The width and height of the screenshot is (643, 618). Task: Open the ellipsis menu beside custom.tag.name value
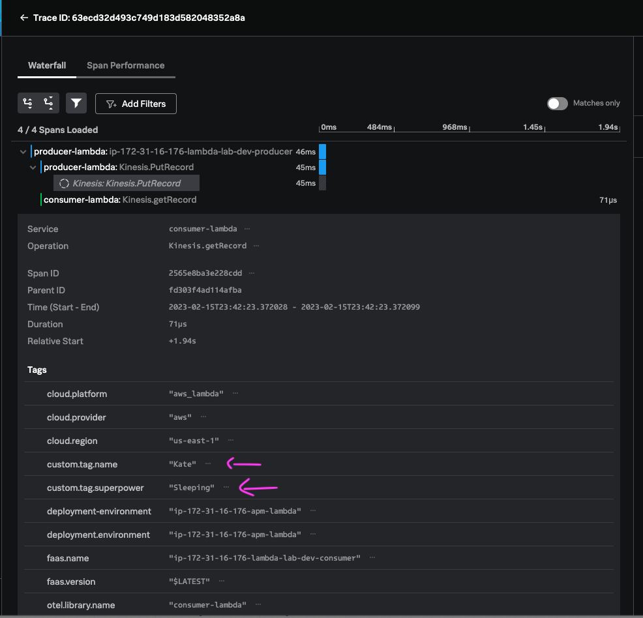[x=207, y=464]
